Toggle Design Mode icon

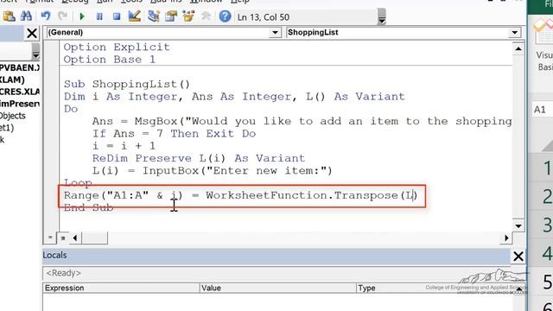tap(135, 16)
